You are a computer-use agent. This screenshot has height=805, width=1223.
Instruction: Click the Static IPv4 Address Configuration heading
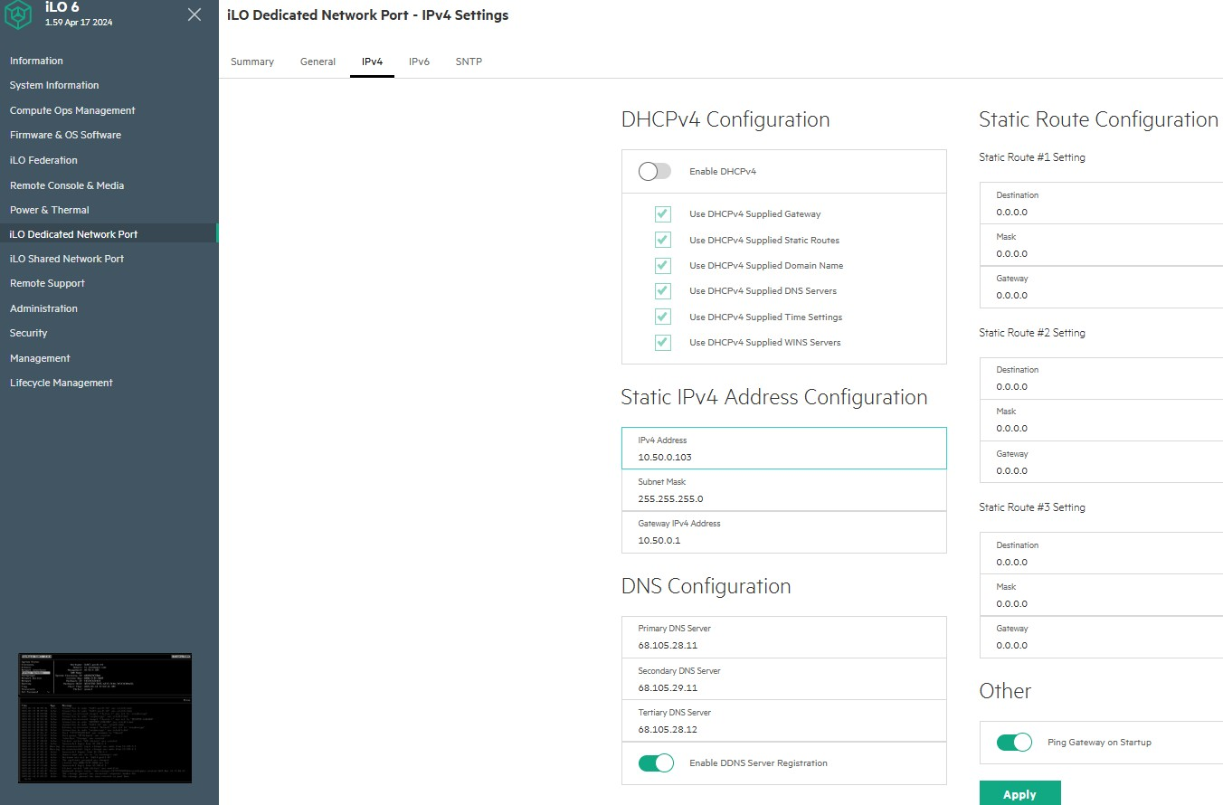pos(774,397)
